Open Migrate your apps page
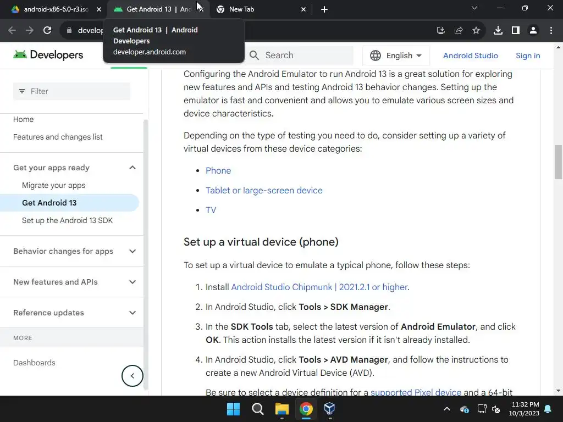This screenshot has width=563, height=422. point(53,185)
